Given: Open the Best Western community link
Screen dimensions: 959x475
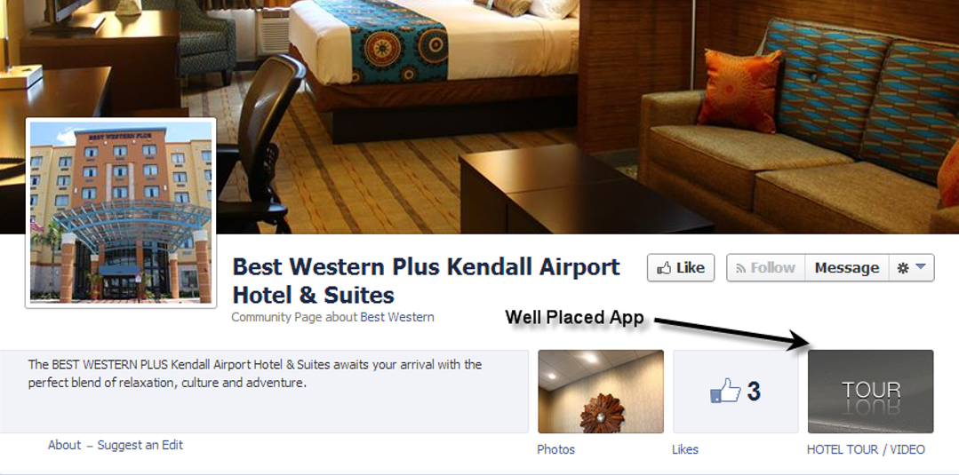Looking at the screenshot, I should (x=397, y=317).
